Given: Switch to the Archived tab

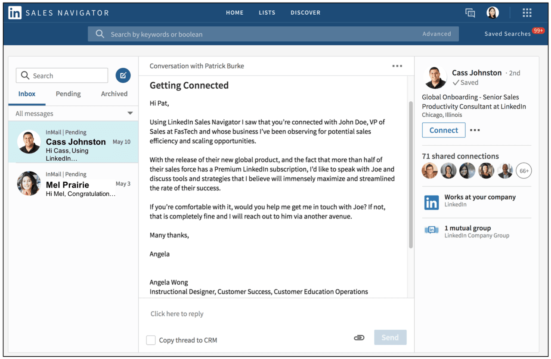Looking at the screenshot, I should coord(114,94).
